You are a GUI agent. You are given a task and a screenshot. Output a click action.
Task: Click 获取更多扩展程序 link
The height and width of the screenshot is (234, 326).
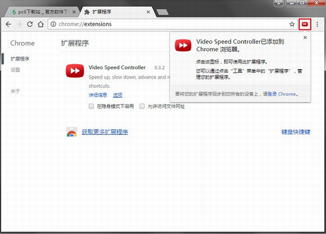click(105, 132)
